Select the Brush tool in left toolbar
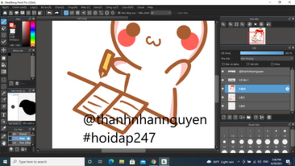 coord(3,21)
